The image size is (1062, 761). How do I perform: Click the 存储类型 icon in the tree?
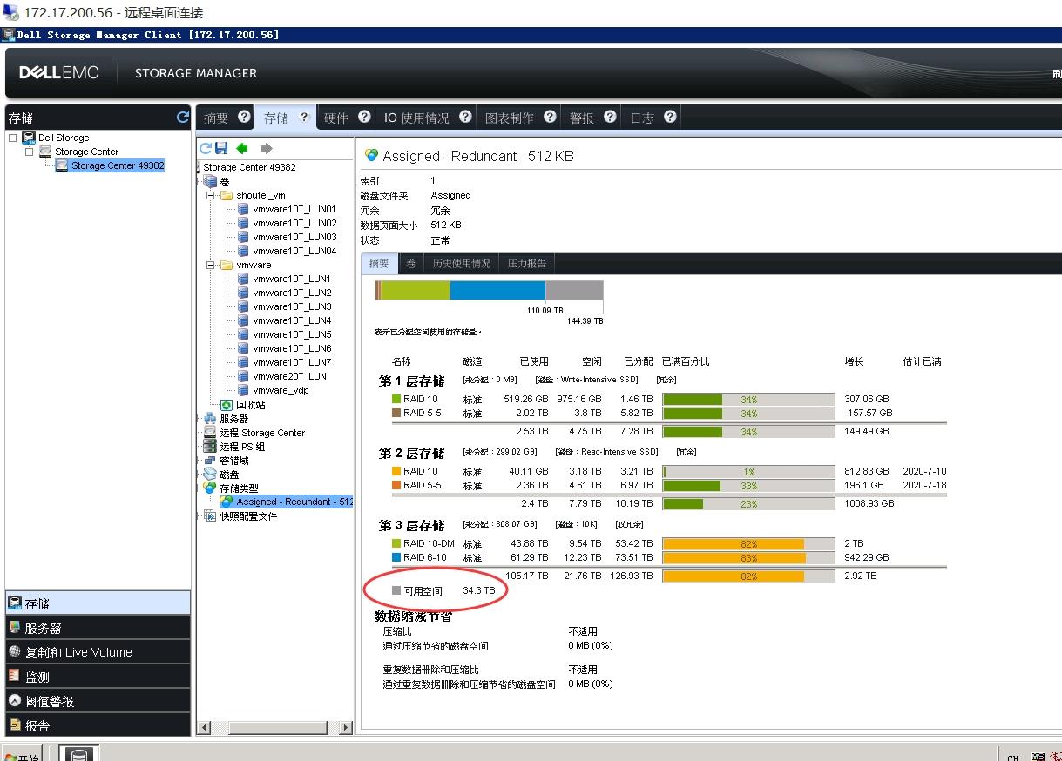[210, 488]
